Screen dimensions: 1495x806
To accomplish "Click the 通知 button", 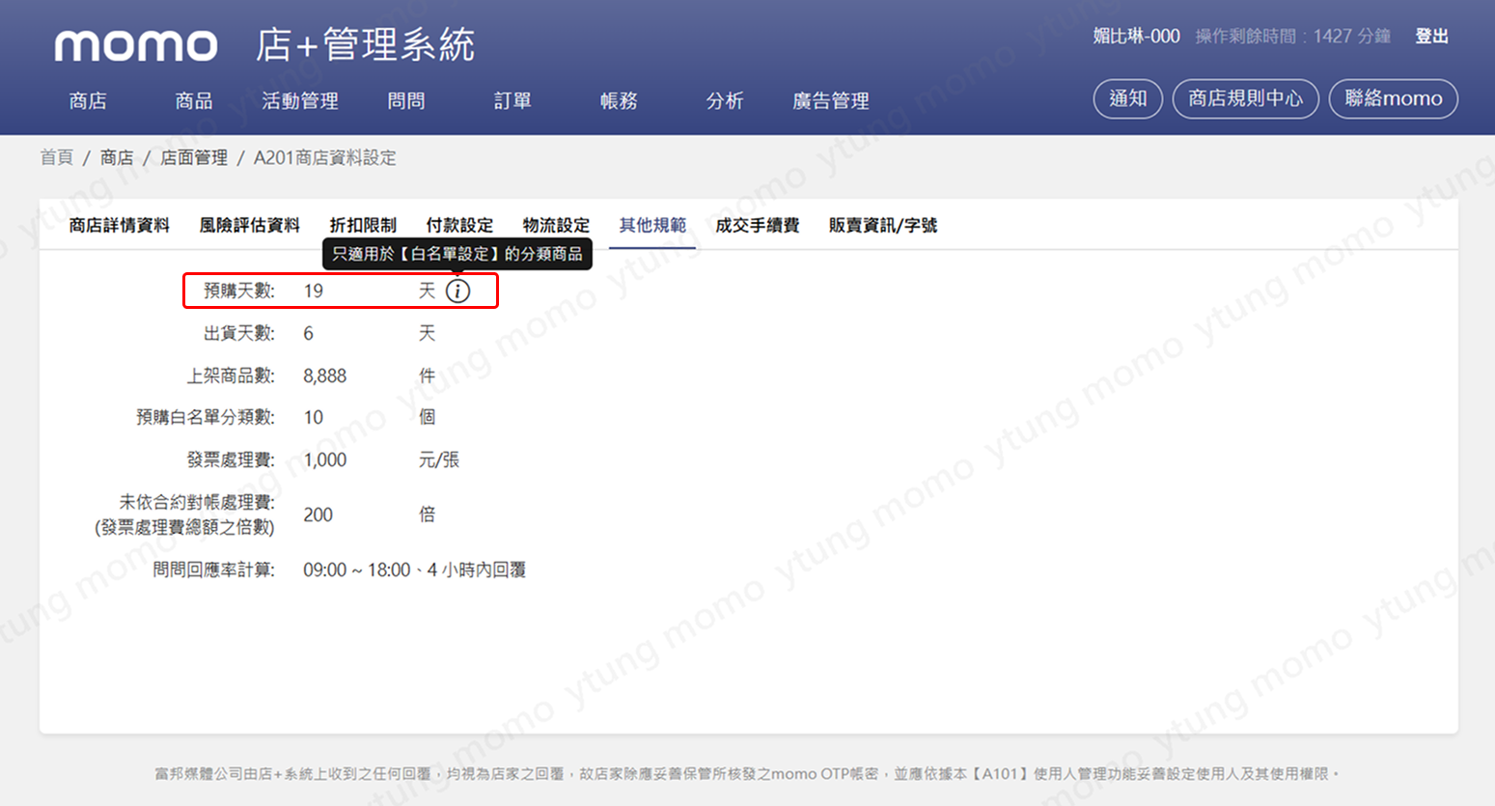I will pyautogui.click(x=1127, y=98).
